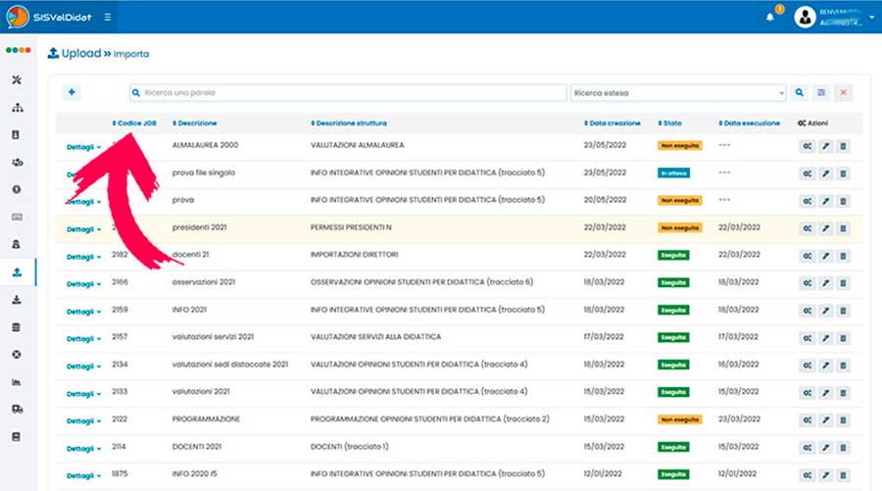Expand Dettagli for PROGRAMMAZIONE row
The width and height of the screenshot is (882, 491).
pos(83,421)
